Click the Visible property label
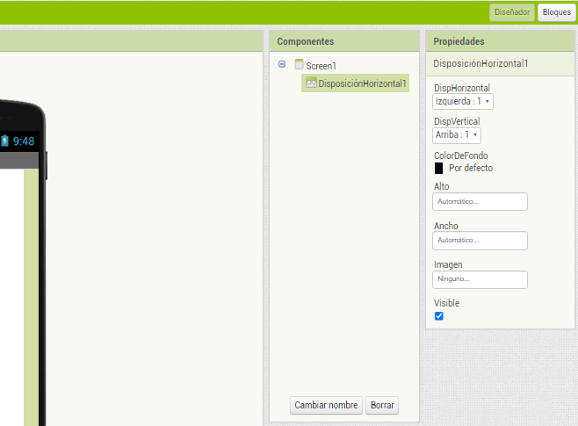Screen dimensions: 578x426 tap(446, 303)
